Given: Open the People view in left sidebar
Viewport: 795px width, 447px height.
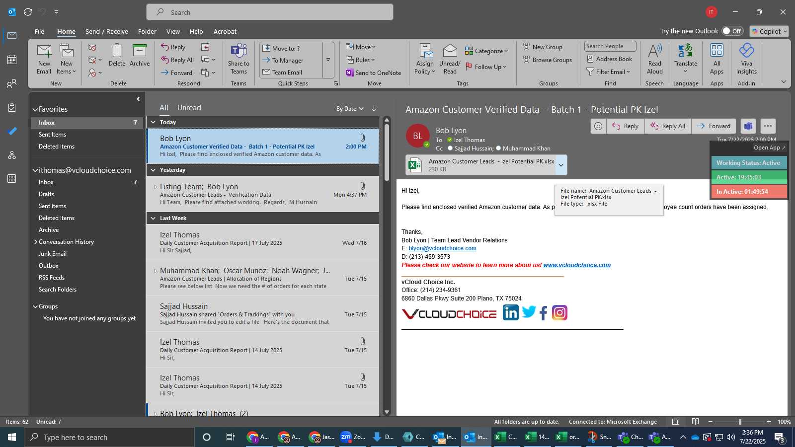Looking at the screenshot, I should point(12,83).
